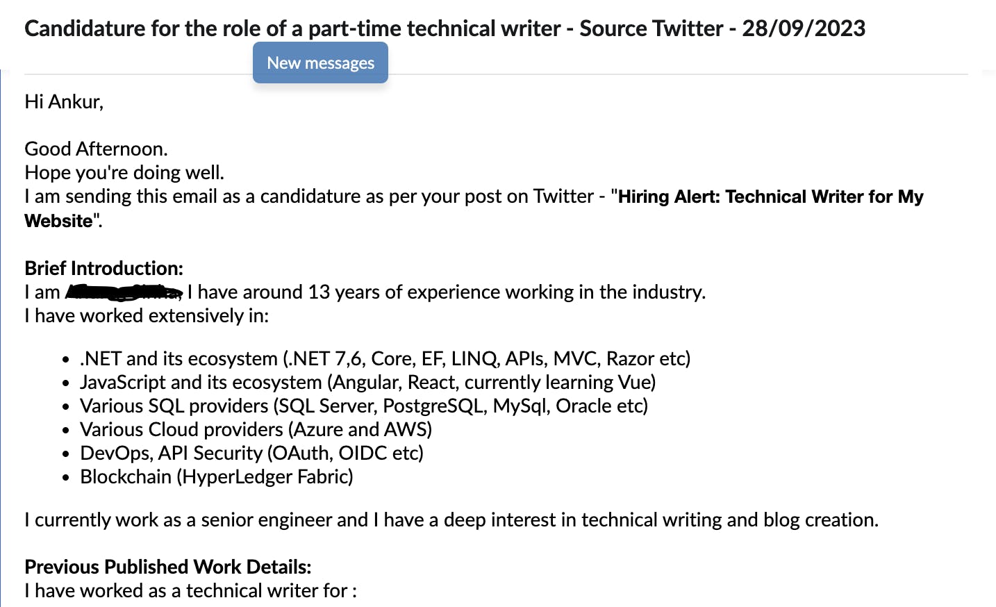
Task: Click the blacked-out redacted name
Action: (124, 292)
